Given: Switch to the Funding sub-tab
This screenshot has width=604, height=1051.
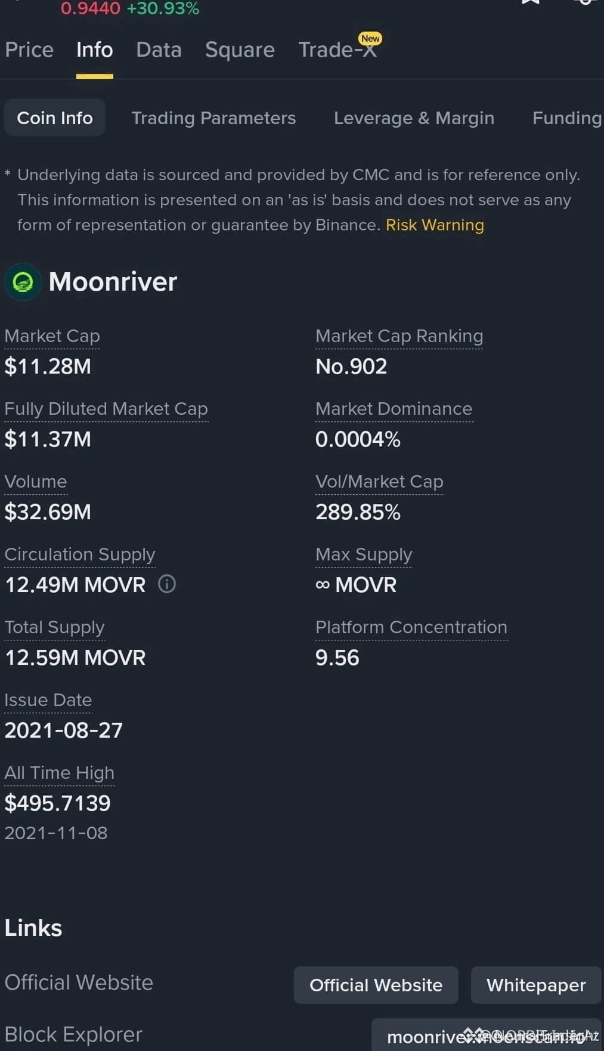Looking at the screenshot, I should tap(567, 118).
